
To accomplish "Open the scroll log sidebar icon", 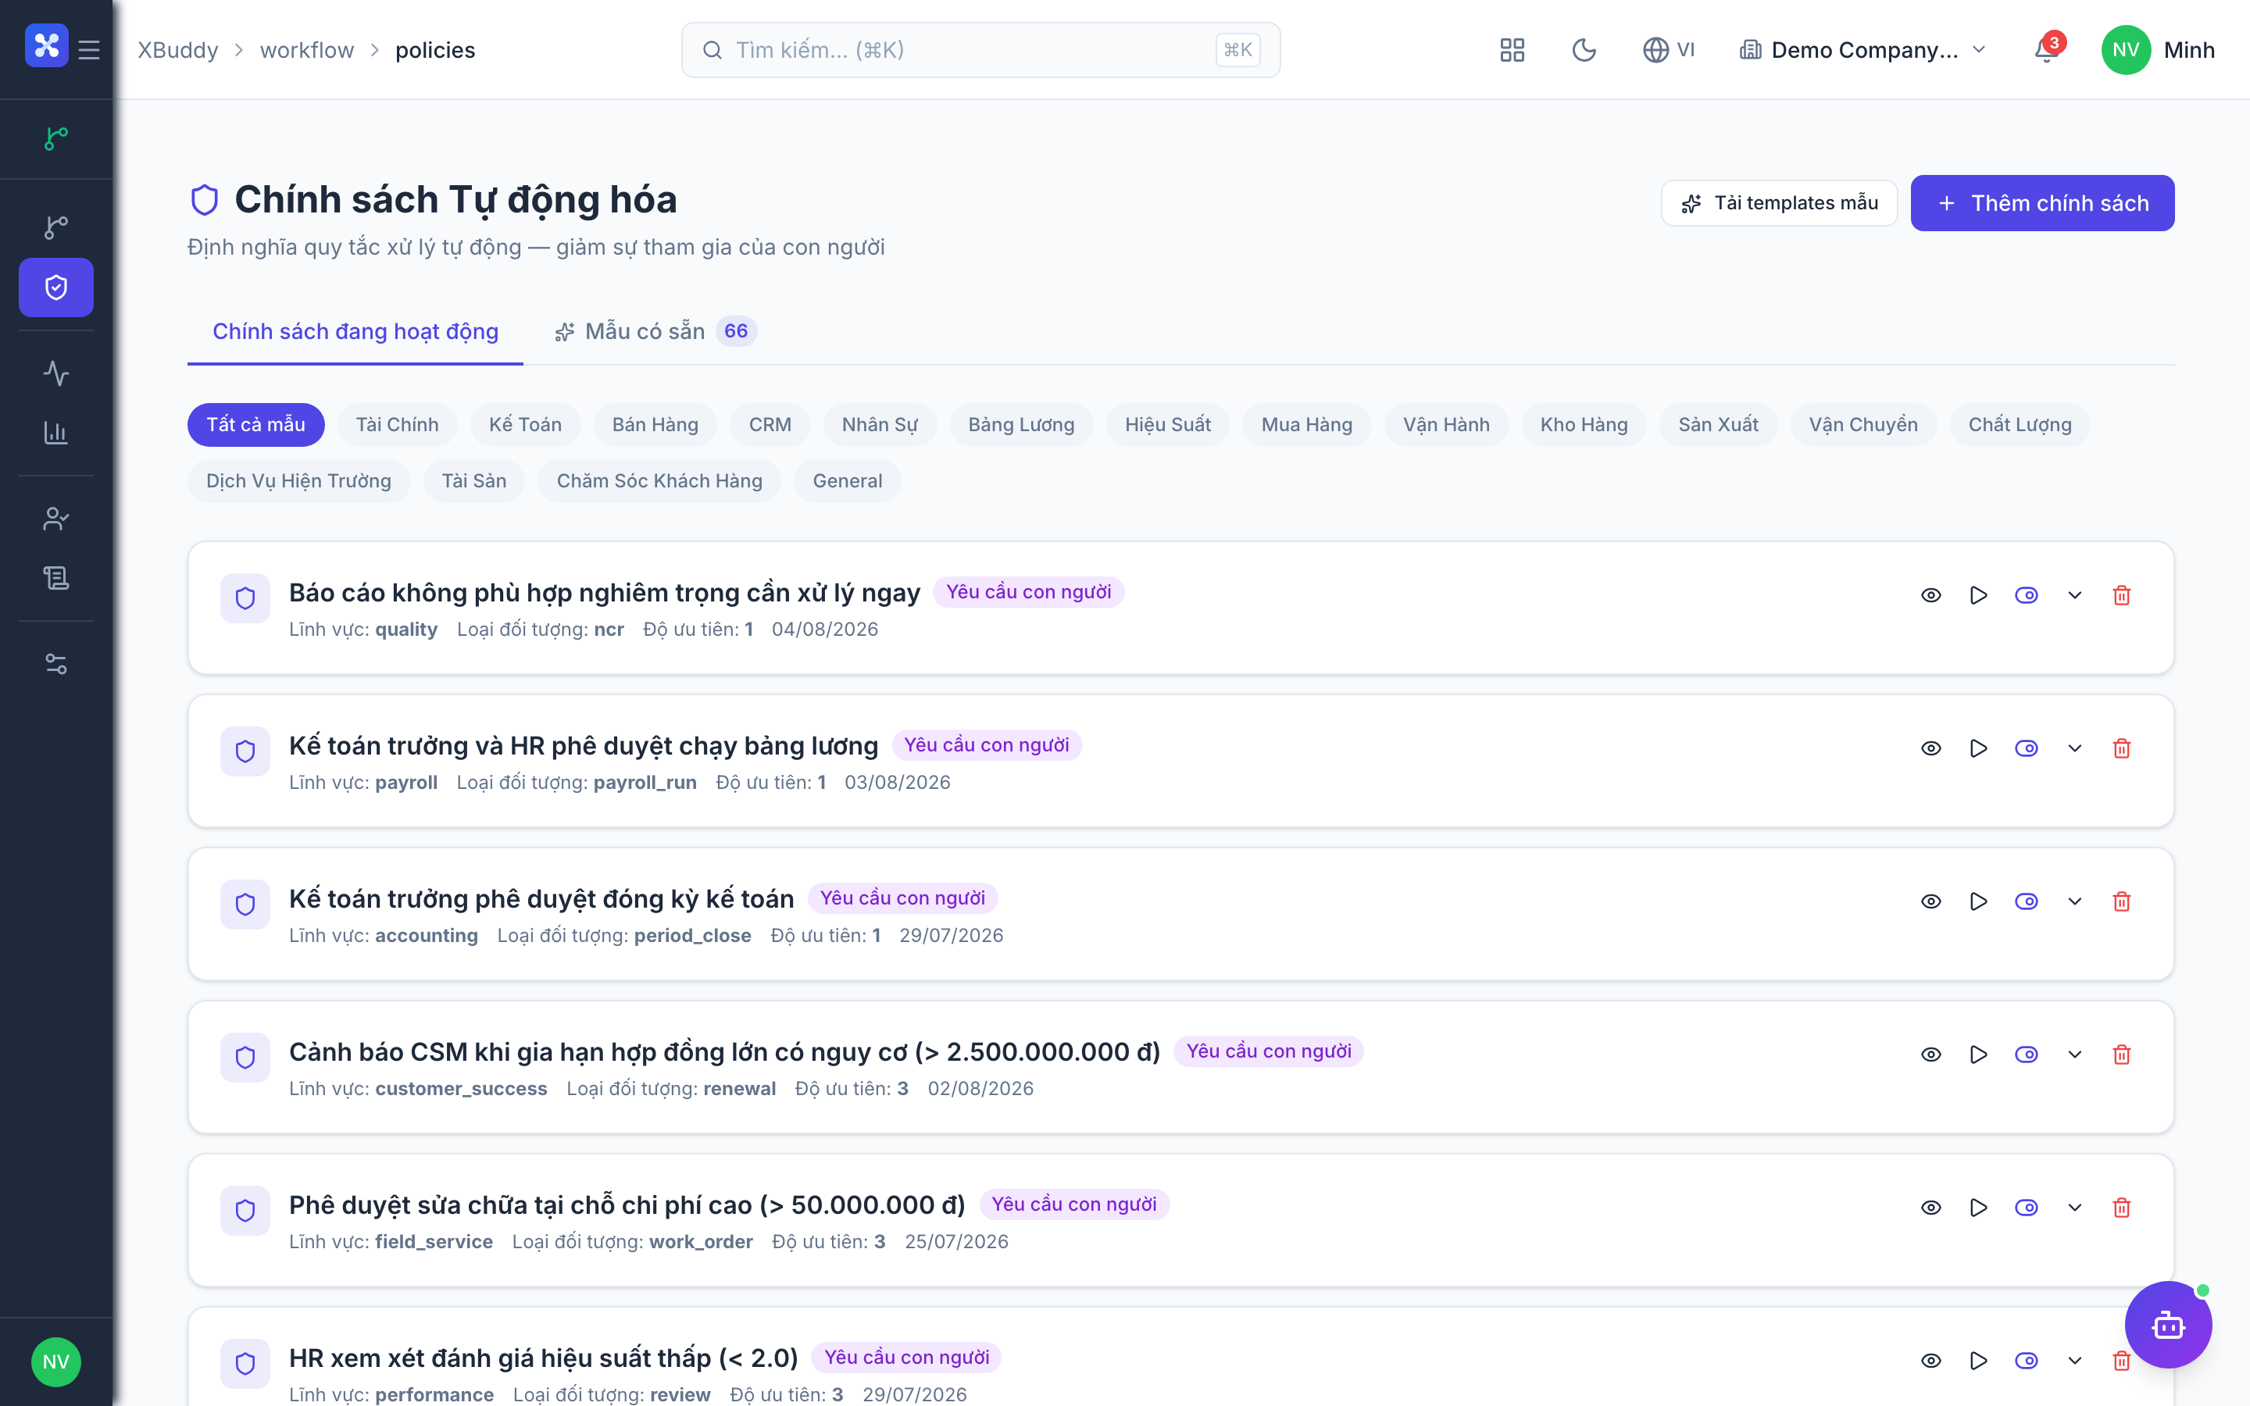I will (x=55, y=578).
